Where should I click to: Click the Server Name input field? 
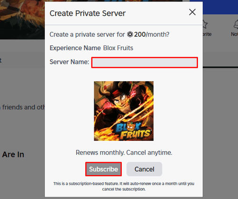[x=145, y=63]
